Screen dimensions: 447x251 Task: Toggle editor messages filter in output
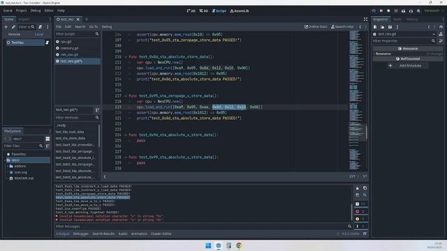click(x=360, y=226)
